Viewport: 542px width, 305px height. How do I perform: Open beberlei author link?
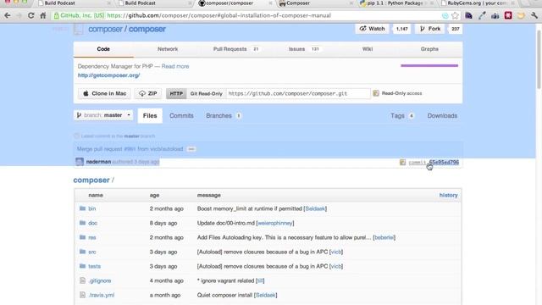click(384, 237)
